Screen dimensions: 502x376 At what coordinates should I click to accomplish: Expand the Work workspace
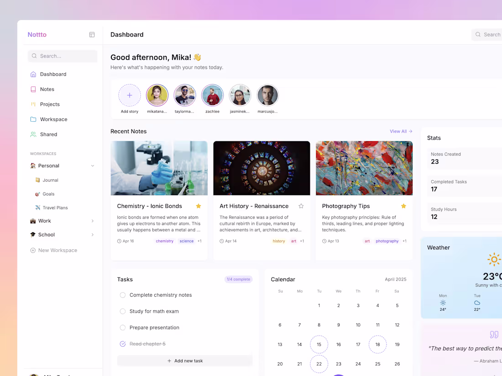93,221
